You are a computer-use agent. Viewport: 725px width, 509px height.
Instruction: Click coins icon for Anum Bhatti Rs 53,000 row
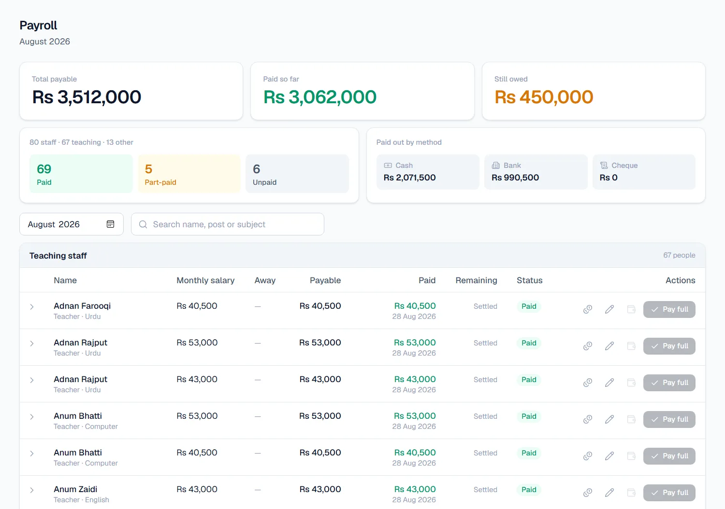coord(588,419)
